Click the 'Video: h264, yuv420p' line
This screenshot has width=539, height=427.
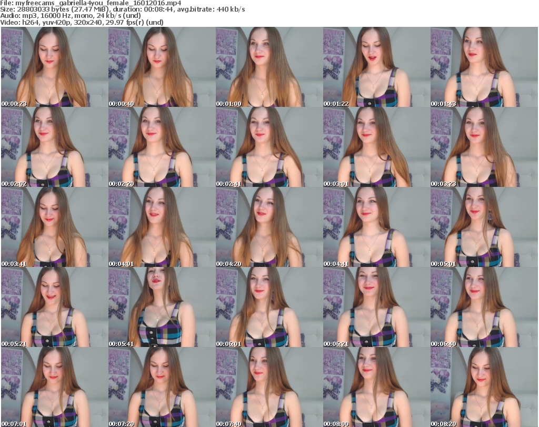82,22
